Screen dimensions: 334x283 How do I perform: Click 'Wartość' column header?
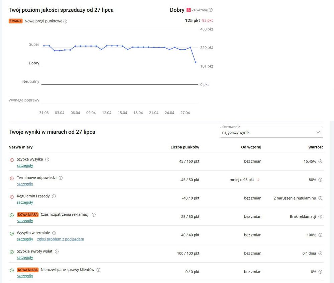coord(316,147)
